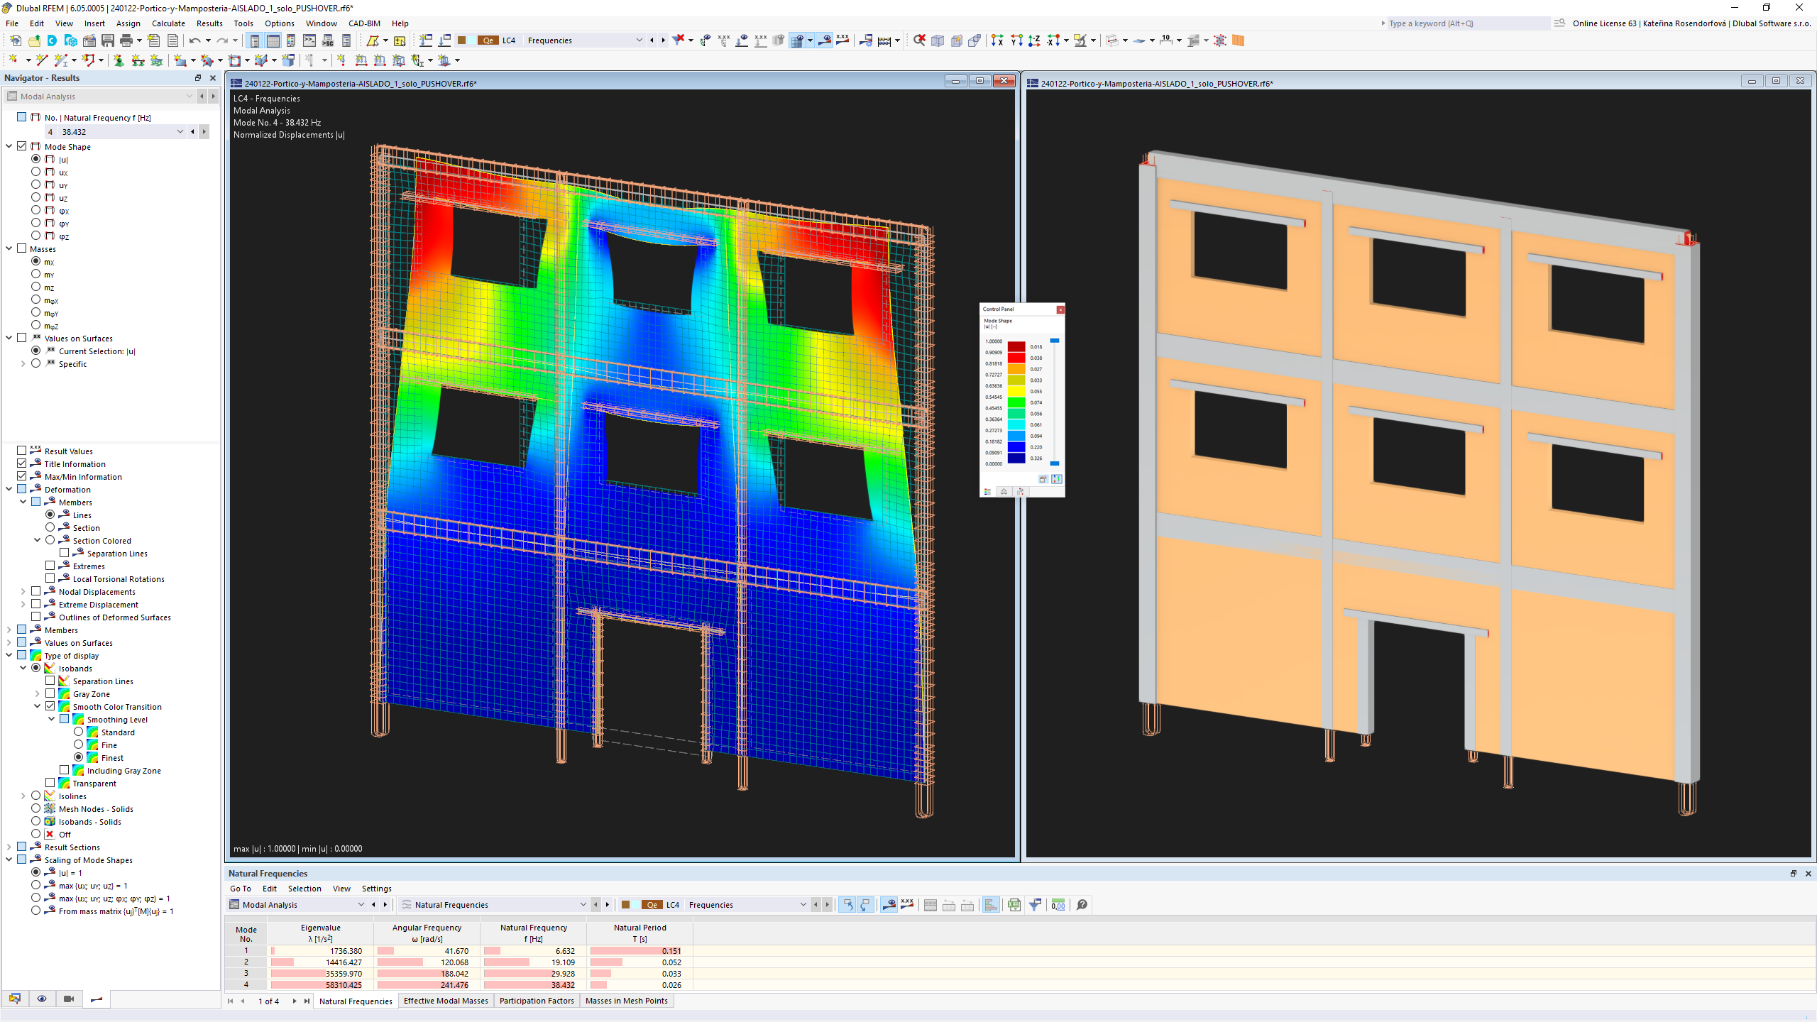The image size is (1817, 1022).
Task: Expand the Type of display section
Action: pyautogui.click(x=11, y=655)
